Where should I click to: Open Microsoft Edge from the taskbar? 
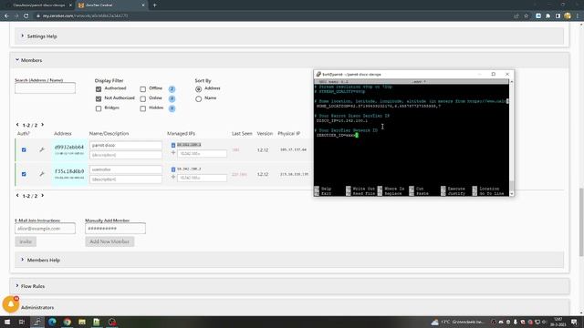(52, 322)
